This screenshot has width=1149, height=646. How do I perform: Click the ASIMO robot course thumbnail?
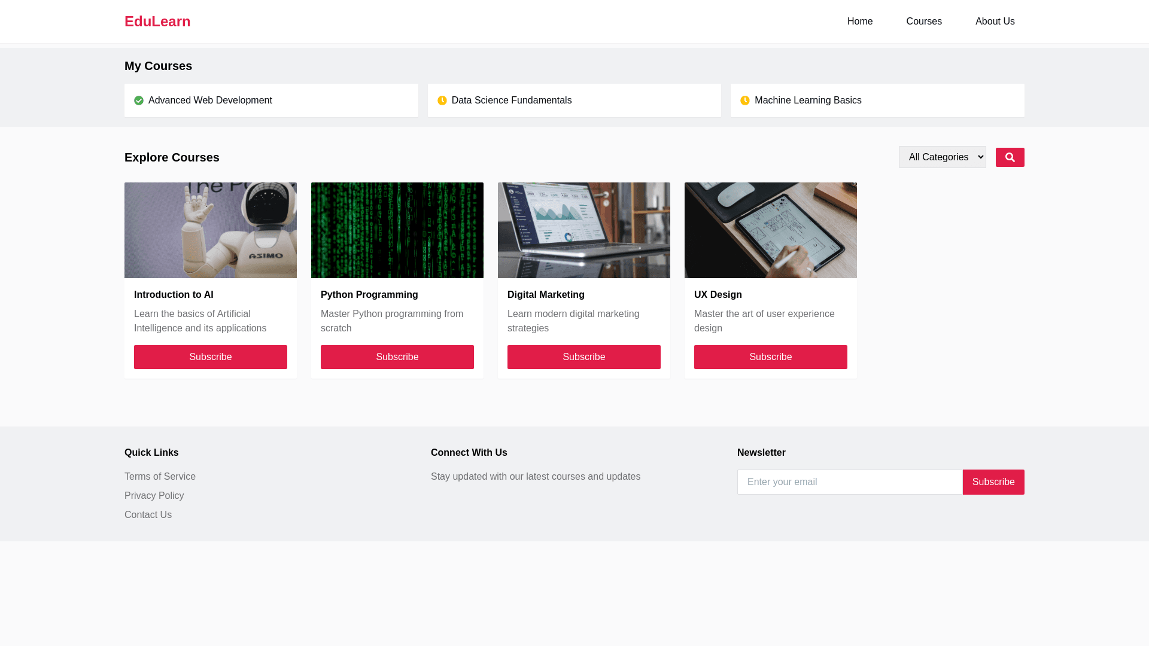click(x=211, y=230)
